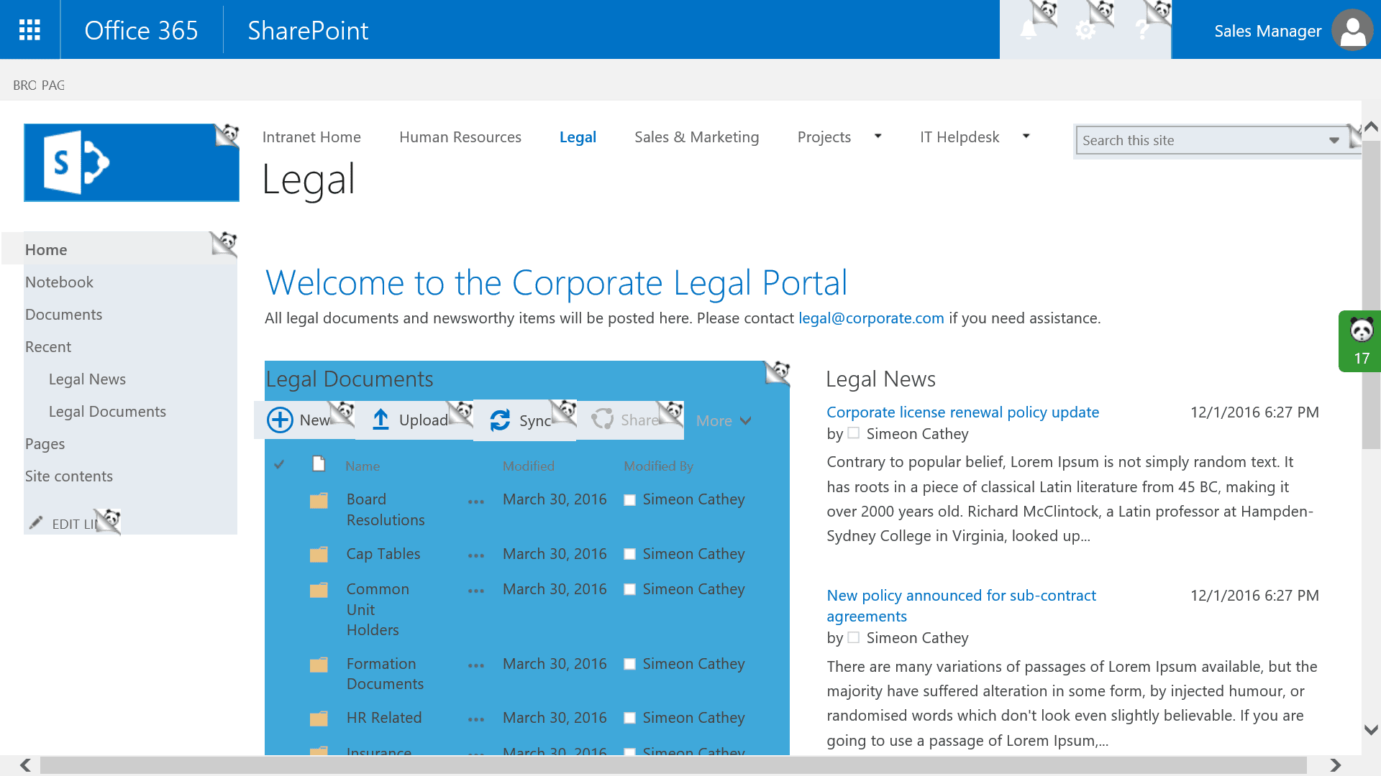Toggle presence box by first news author
The height and width of the screenshot is (776, 1381).
(x=854, y=433)
